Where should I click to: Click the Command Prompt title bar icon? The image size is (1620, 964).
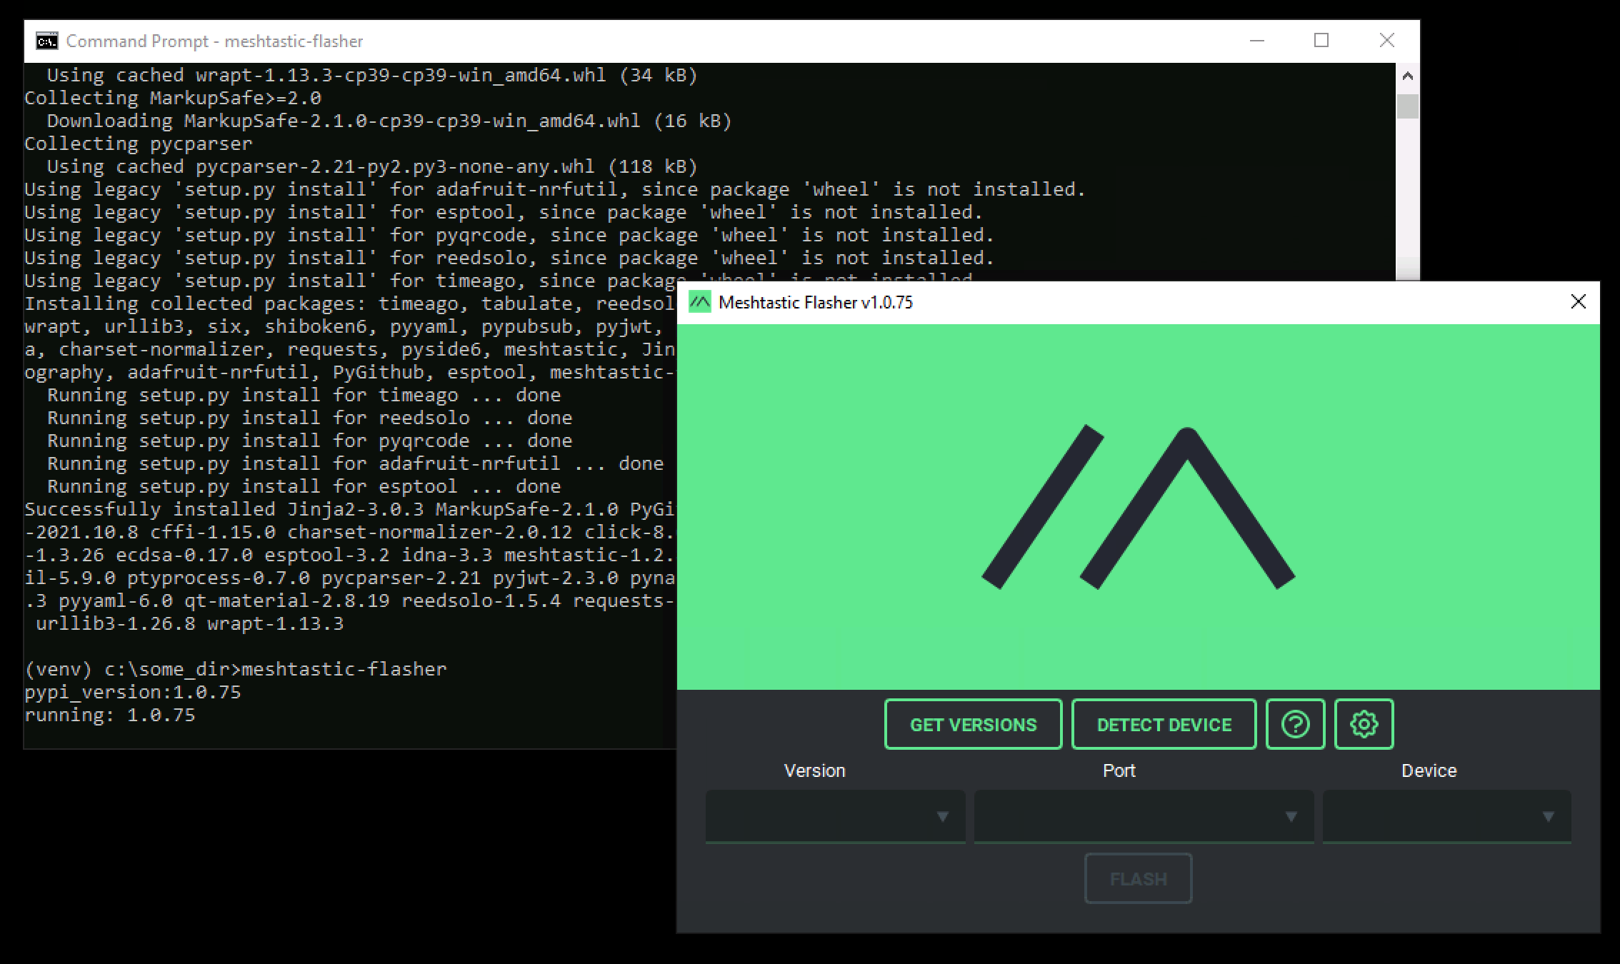(x=46, y=41)
